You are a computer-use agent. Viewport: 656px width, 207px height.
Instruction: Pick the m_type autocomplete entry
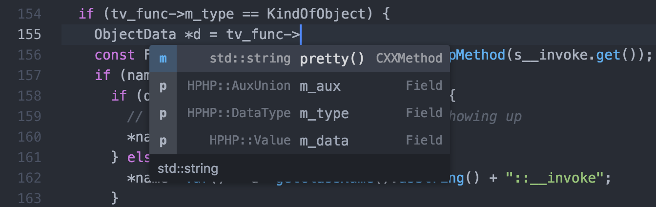coord(300,113)
